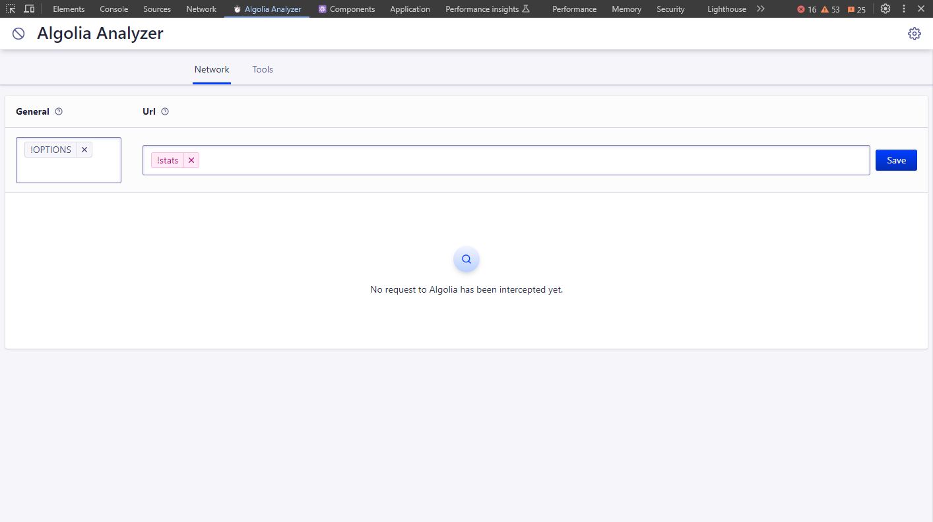Viewport: 933px width, 522px height.
Task: Click the General column label
Action: pyautogui.click(x=32, y=111)
